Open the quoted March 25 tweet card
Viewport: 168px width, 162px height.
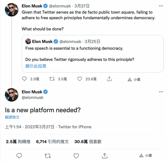[93, 54]
